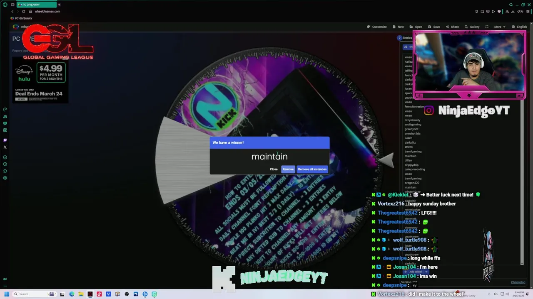Click the wheelofnames.com address bar
This screenshot has width=533, height=299.
point(47,11)
